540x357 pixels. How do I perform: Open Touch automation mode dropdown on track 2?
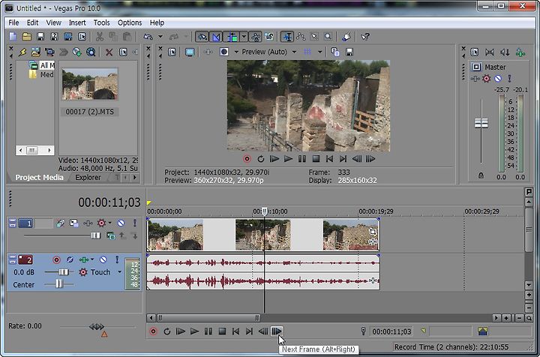click(x=119, y=272)
